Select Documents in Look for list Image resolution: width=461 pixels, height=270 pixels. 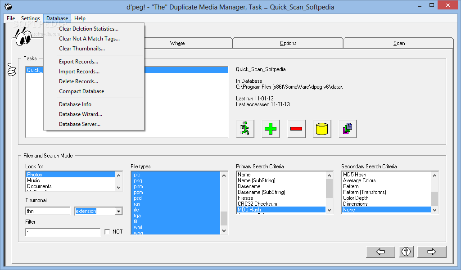70,186
